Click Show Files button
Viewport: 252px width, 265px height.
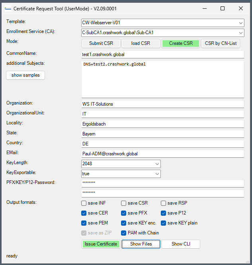pyautogui.click(x=141, y=244)
